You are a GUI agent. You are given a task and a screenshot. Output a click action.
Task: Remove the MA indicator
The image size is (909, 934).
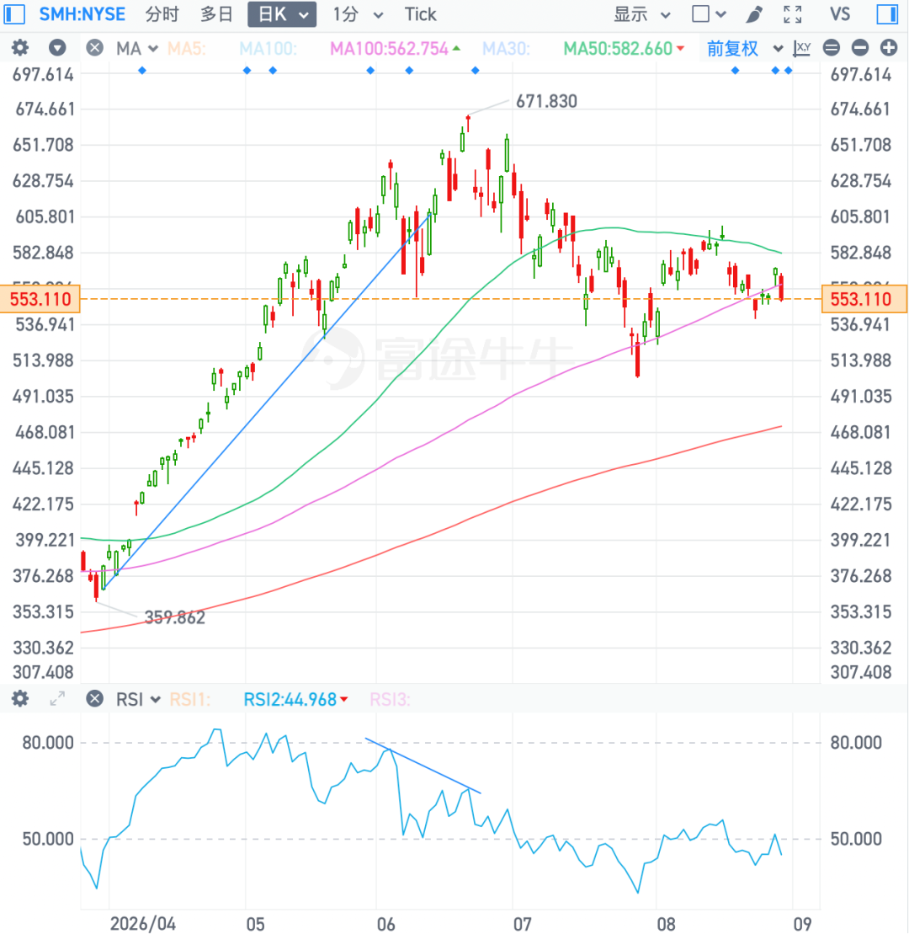click(x=94, y=48)
